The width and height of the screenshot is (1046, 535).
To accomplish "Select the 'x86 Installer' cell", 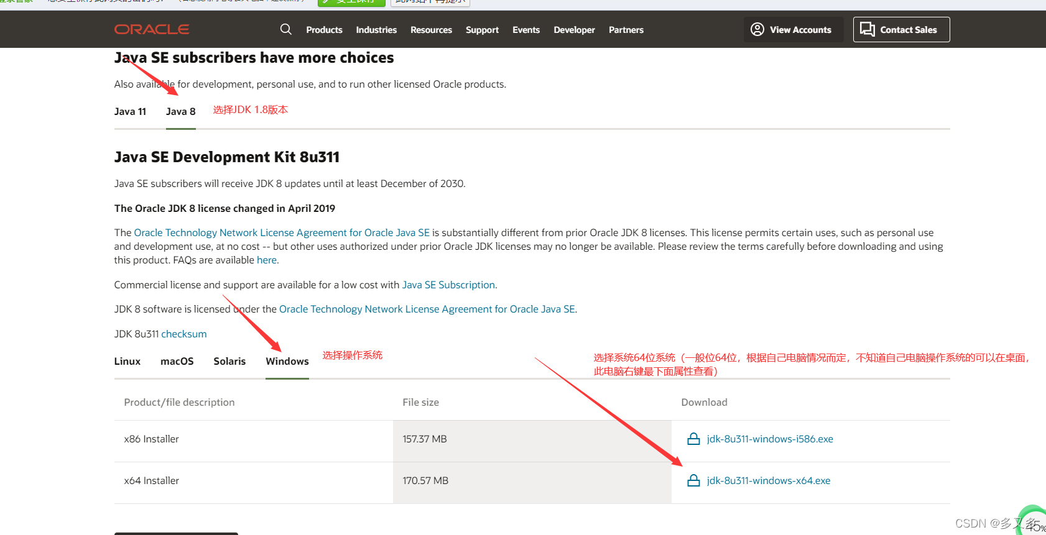I will (152, 439).
